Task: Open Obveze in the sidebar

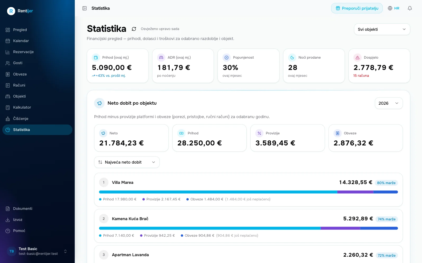Action: [37, 74]
